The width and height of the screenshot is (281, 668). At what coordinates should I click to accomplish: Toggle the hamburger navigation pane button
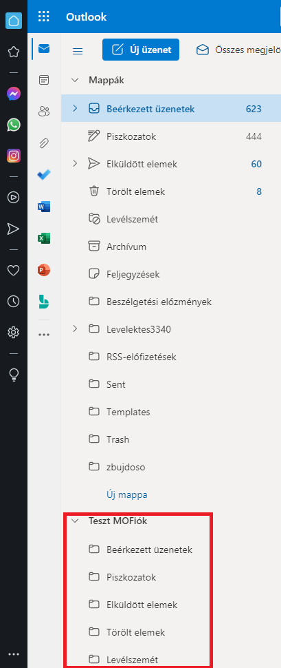point(78,51)
